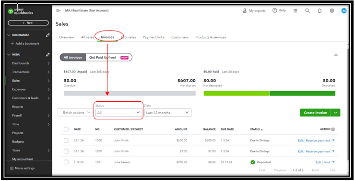Click the gray unpaid money bar
Screen dimensions: 355x181
click(x=130, y=94)
